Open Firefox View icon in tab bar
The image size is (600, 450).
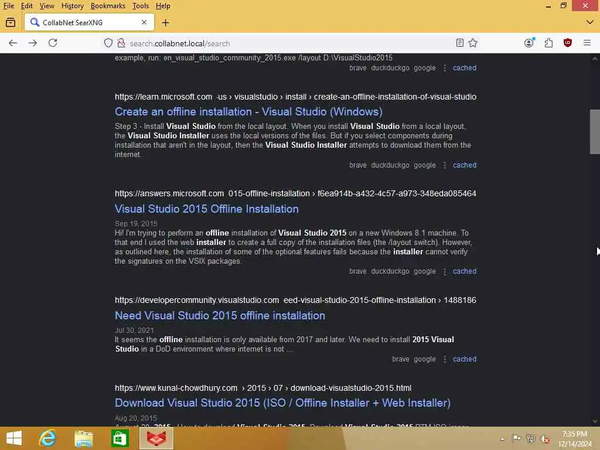click(x=11, y=23)
